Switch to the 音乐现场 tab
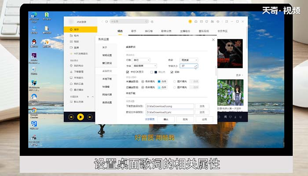The width and height of the screenshot is (308, 176). (204, 31)
